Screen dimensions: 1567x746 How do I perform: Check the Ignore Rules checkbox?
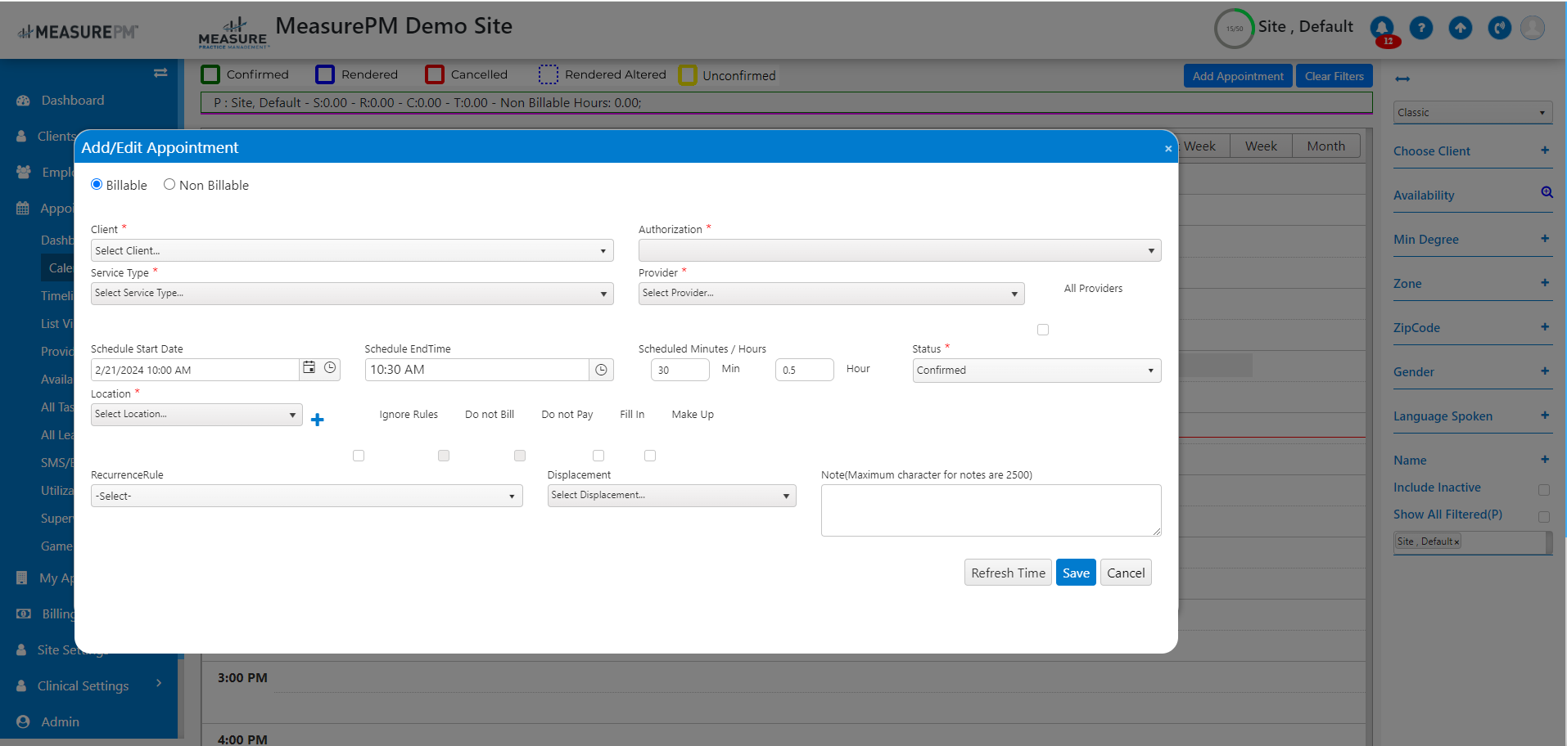359,456
